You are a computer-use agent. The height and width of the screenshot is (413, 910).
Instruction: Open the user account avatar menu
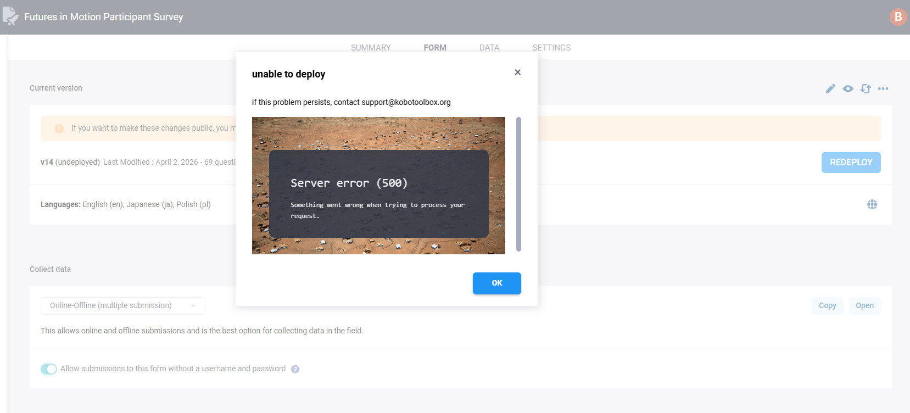898,17
